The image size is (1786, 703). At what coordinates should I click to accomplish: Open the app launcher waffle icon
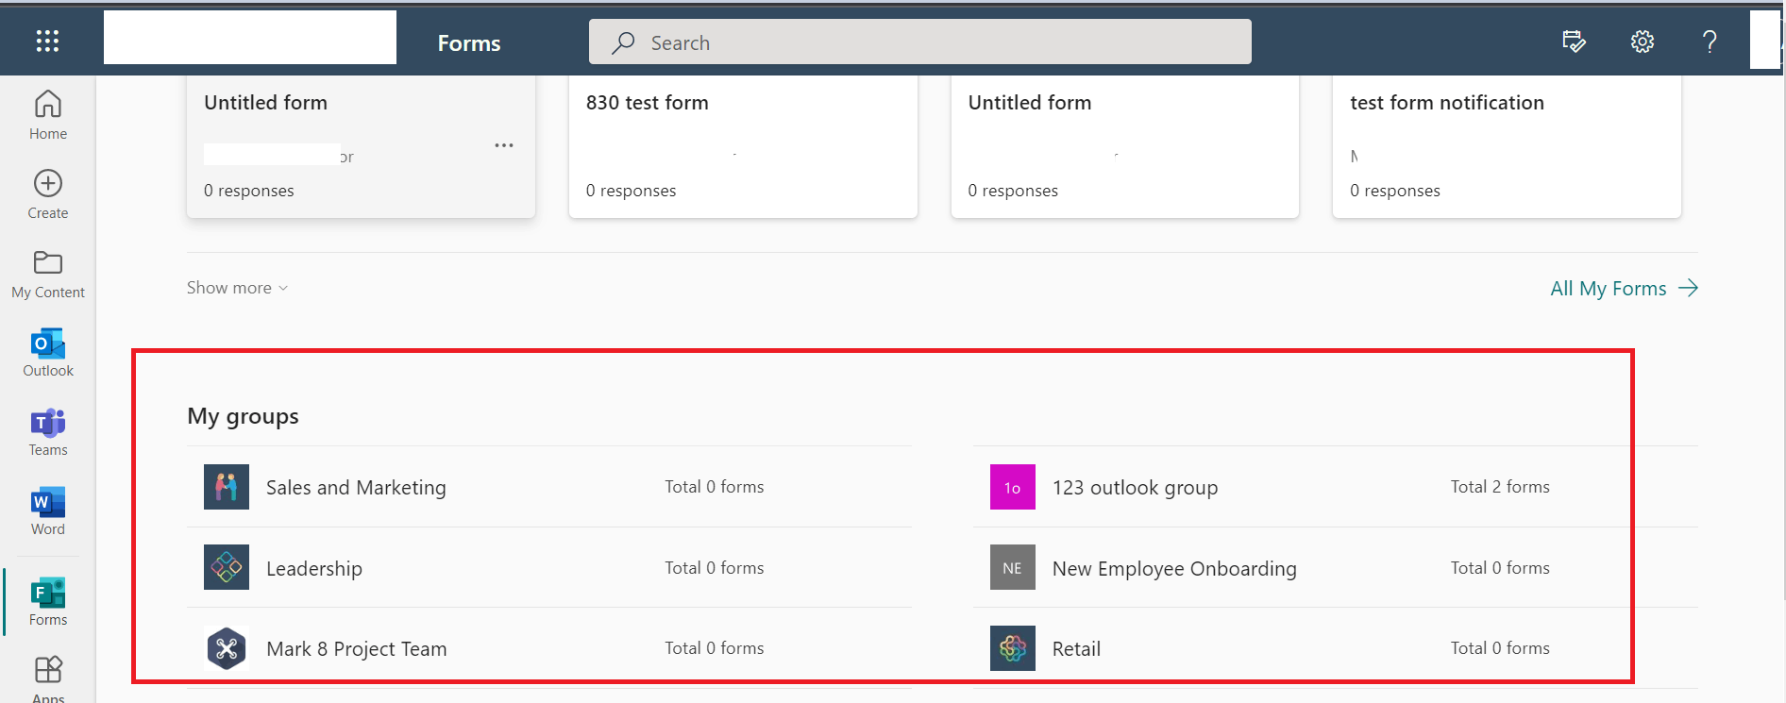(47, 41)
